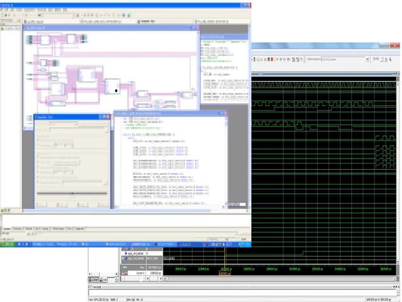The height and width of the screenshot is (302, 402).
Task: Click the 360000 ps timeline label
Action: click(x=363, y=269)
